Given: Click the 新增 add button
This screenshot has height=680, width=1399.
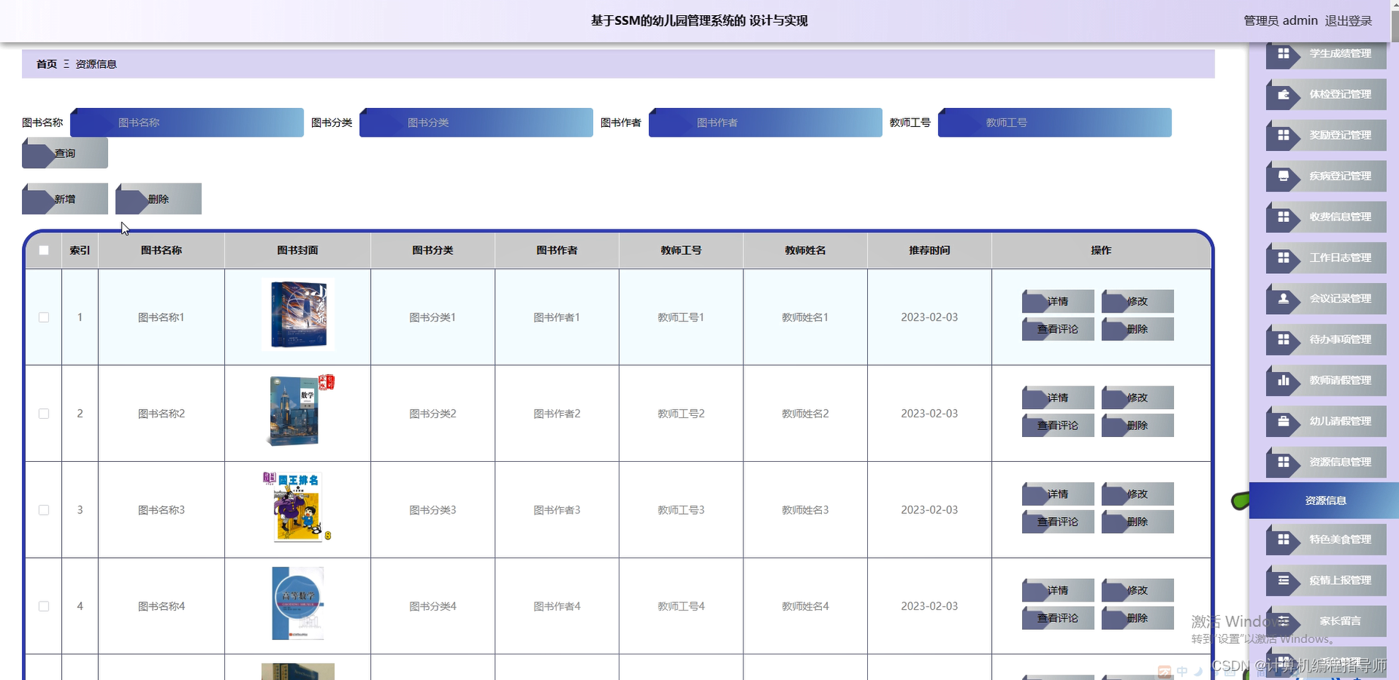Looking at the screenshot, I should pos(65,199).
